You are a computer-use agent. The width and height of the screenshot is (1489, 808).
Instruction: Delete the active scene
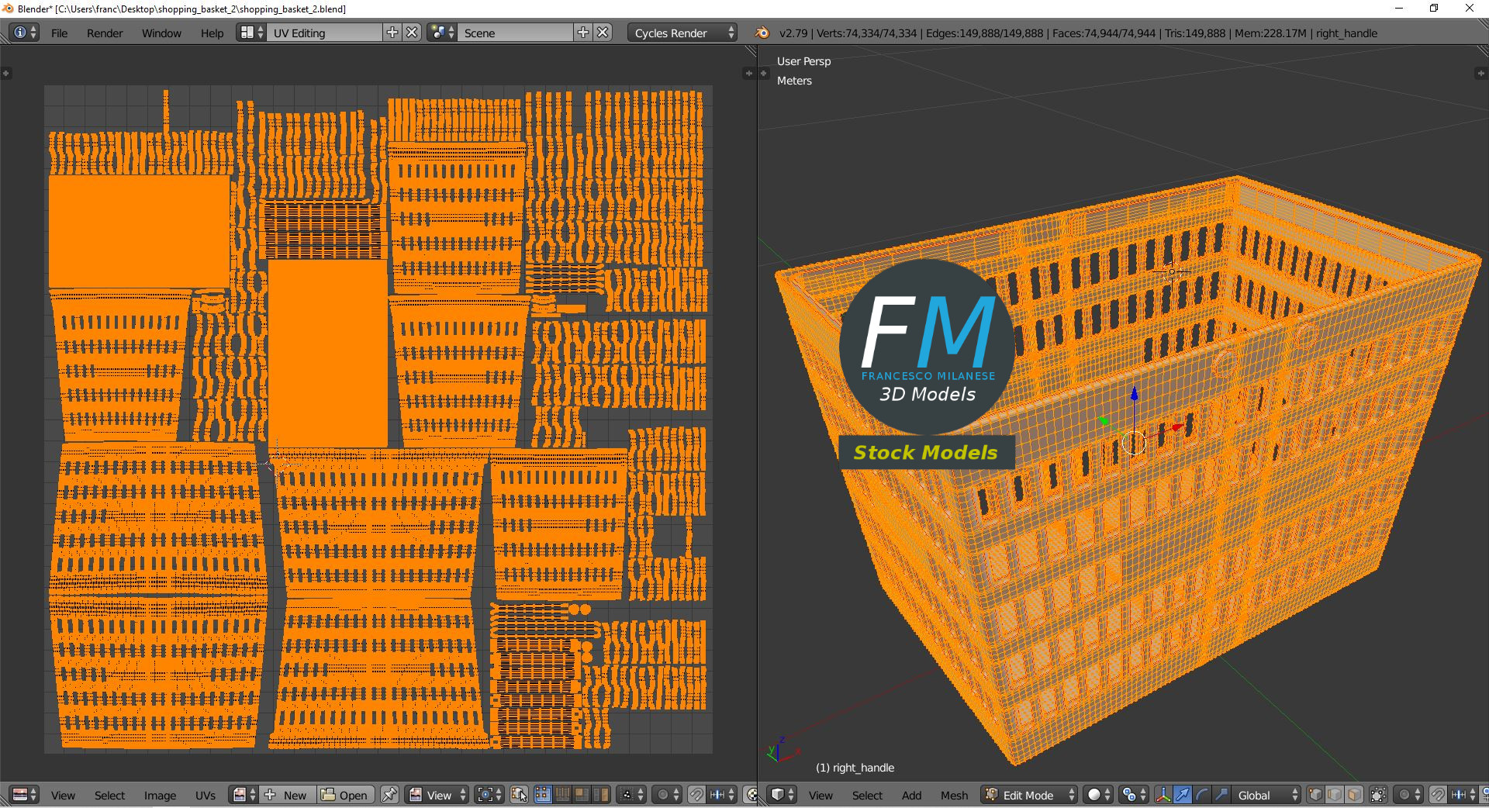pos(603,33)
